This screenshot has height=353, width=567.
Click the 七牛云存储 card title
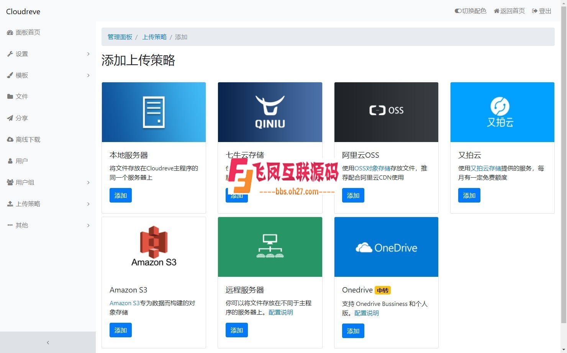[x=245, y=155]
